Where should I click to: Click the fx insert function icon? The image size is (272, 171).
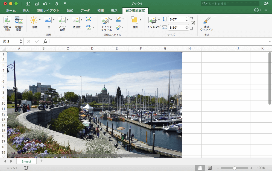45,42
